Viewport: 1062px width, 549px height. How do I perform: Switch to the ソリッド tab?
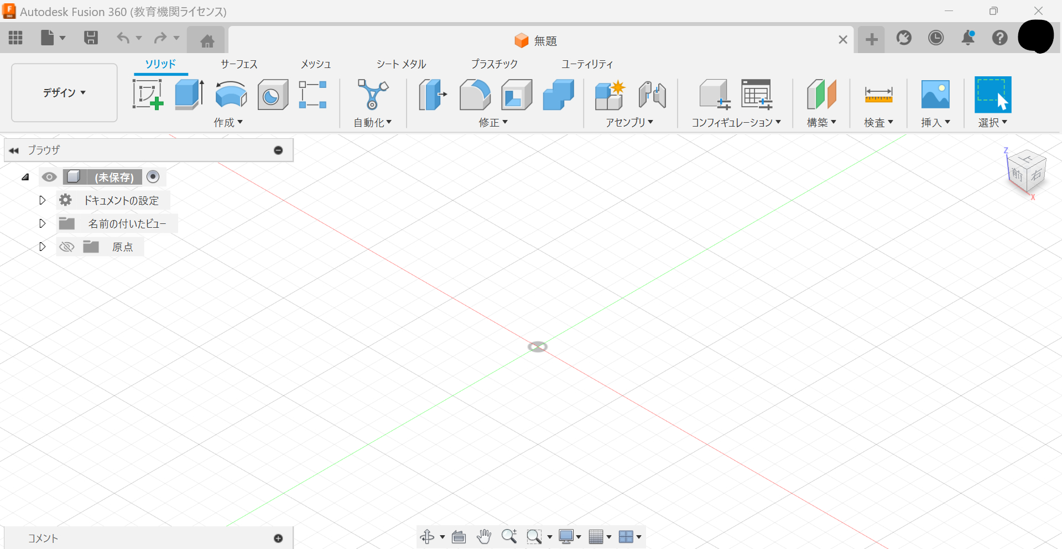point(160,64)
